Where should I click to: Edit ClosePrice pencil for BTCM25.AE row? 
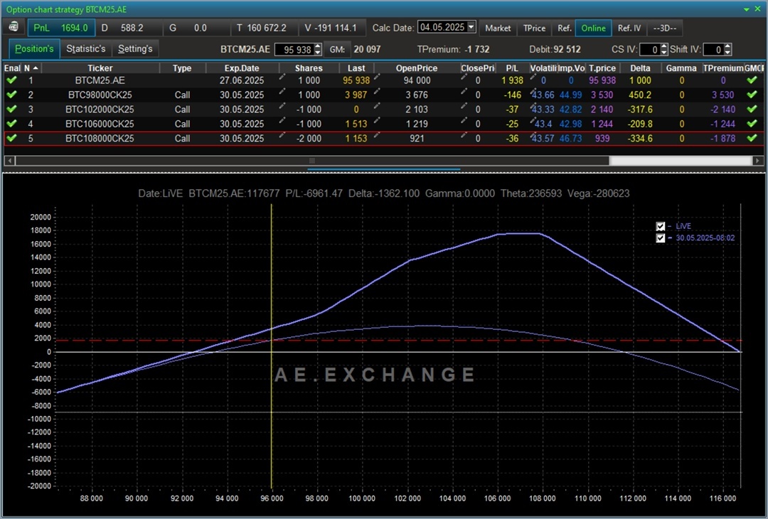pyautogui.click(x=464, y=77)
